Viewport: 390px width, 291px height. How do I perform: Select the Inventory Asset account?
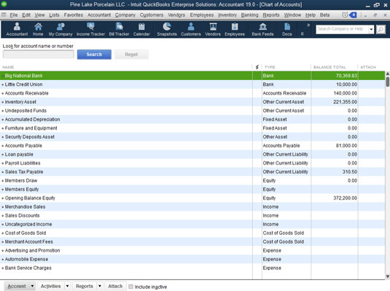click(192, 102)
